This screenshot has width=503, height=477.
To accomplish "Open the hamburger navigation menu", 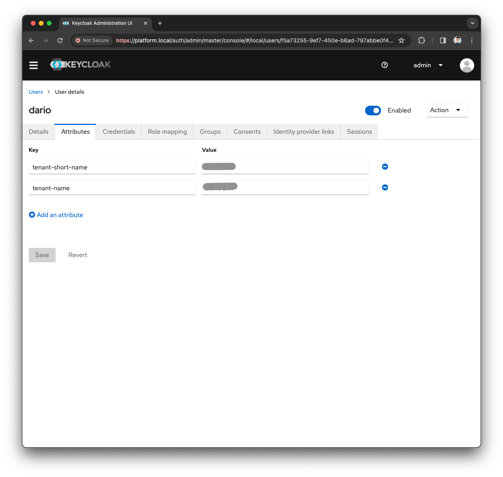I will point(34,65).
